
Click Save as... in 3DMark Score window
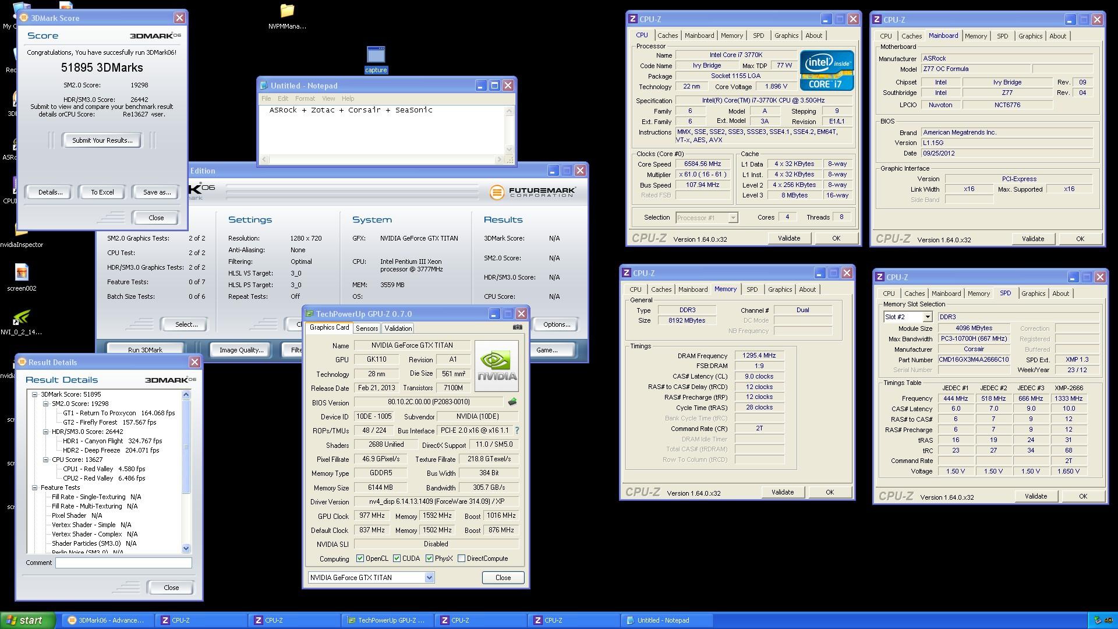pyautogui.click(x=157, y=192)
